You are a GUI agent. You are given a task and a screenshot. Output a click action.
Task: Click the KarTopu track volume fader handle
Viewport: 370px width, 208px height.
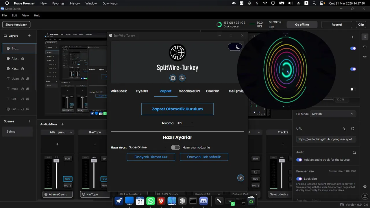pos(94,160)
